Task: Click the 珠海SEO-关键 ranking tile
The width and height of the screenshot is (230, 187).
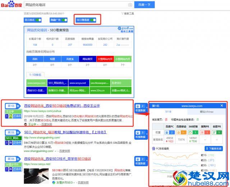Action: [x=57, y=90]
